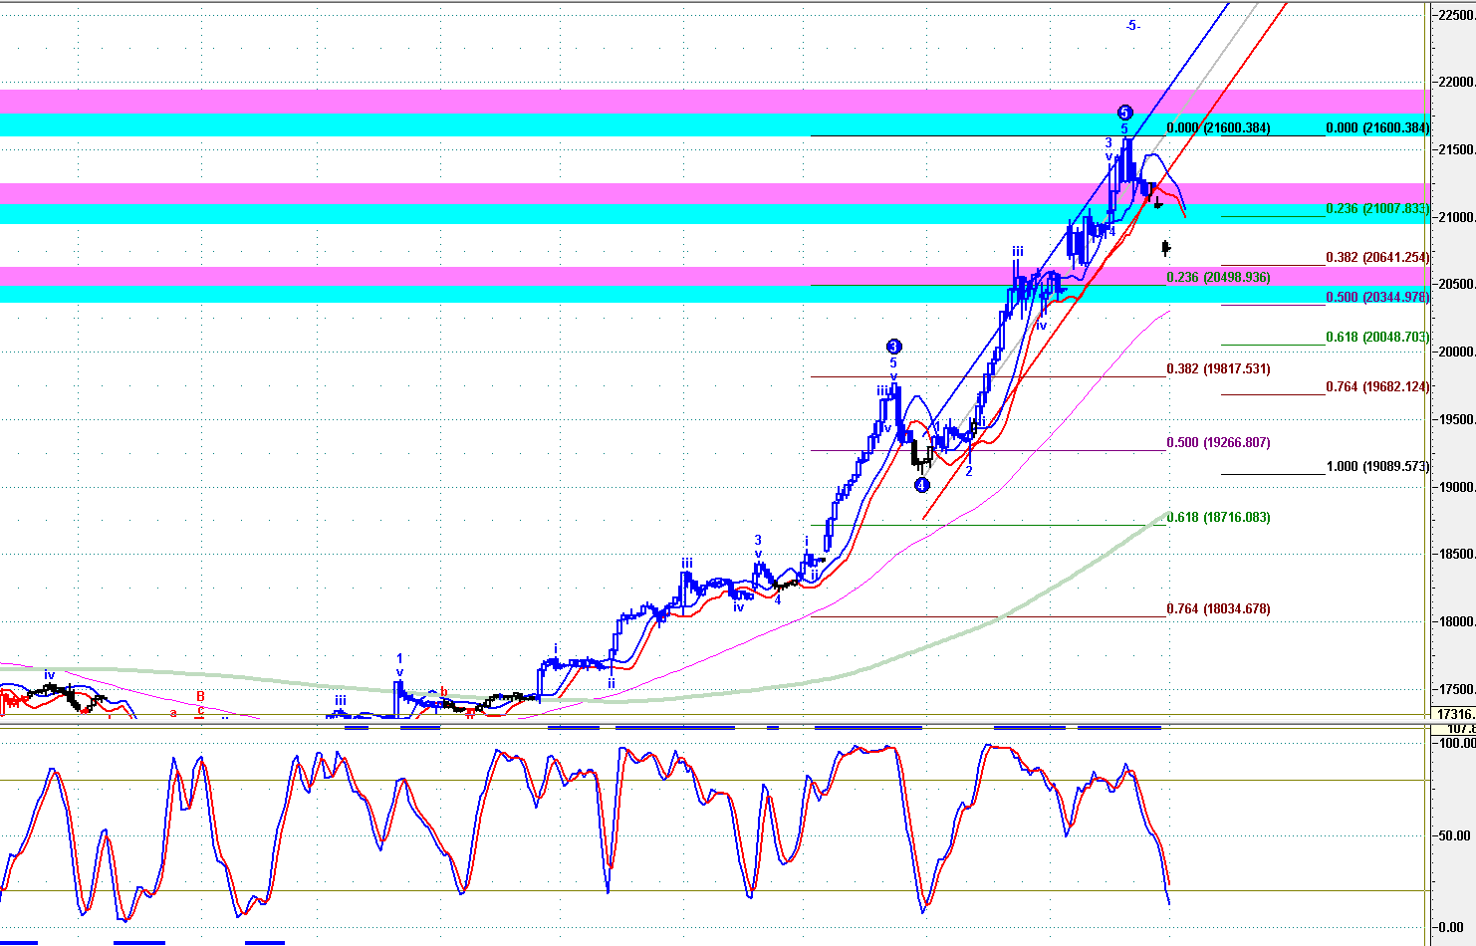Click the 19000 price axis label
The height and width of the screenshot is (946, 1476).
[1455, 487]
